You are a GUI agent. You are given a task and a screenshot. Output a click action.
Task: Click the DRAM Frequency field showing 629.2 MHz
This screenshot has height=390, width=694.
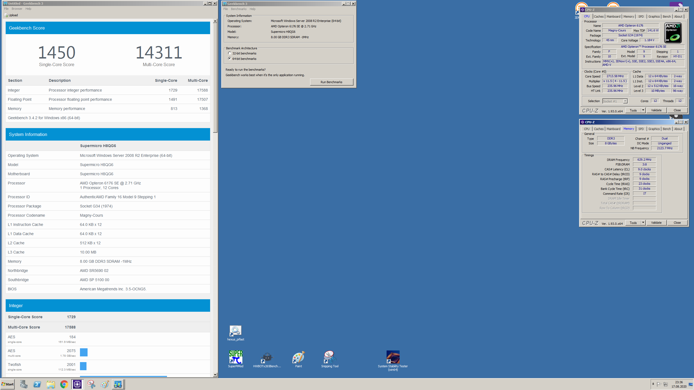tap(644, 160)
